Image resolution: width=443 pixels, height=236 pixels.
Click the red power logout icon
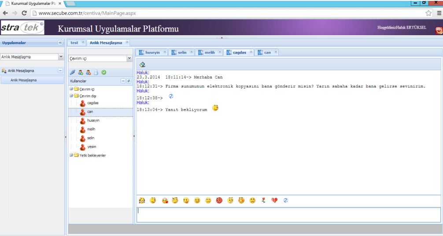[439, 30]
